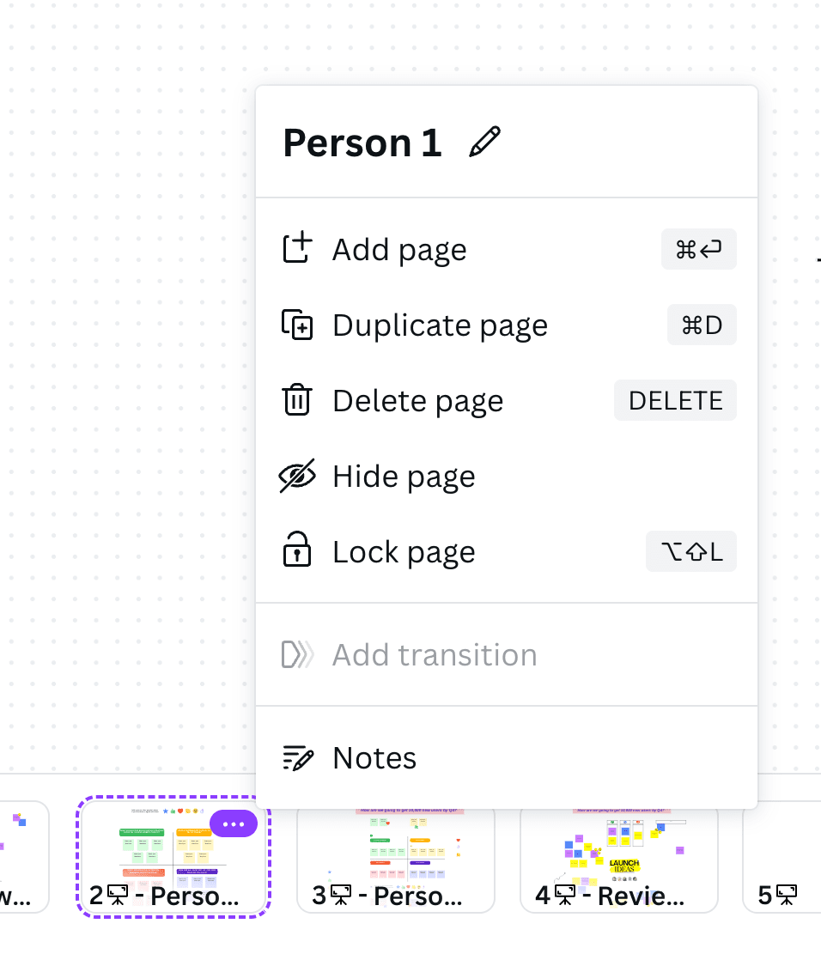Screen dimensions: 821x960
Task: Click the transition arrow icon in the menu
Action: pos(297,654)
